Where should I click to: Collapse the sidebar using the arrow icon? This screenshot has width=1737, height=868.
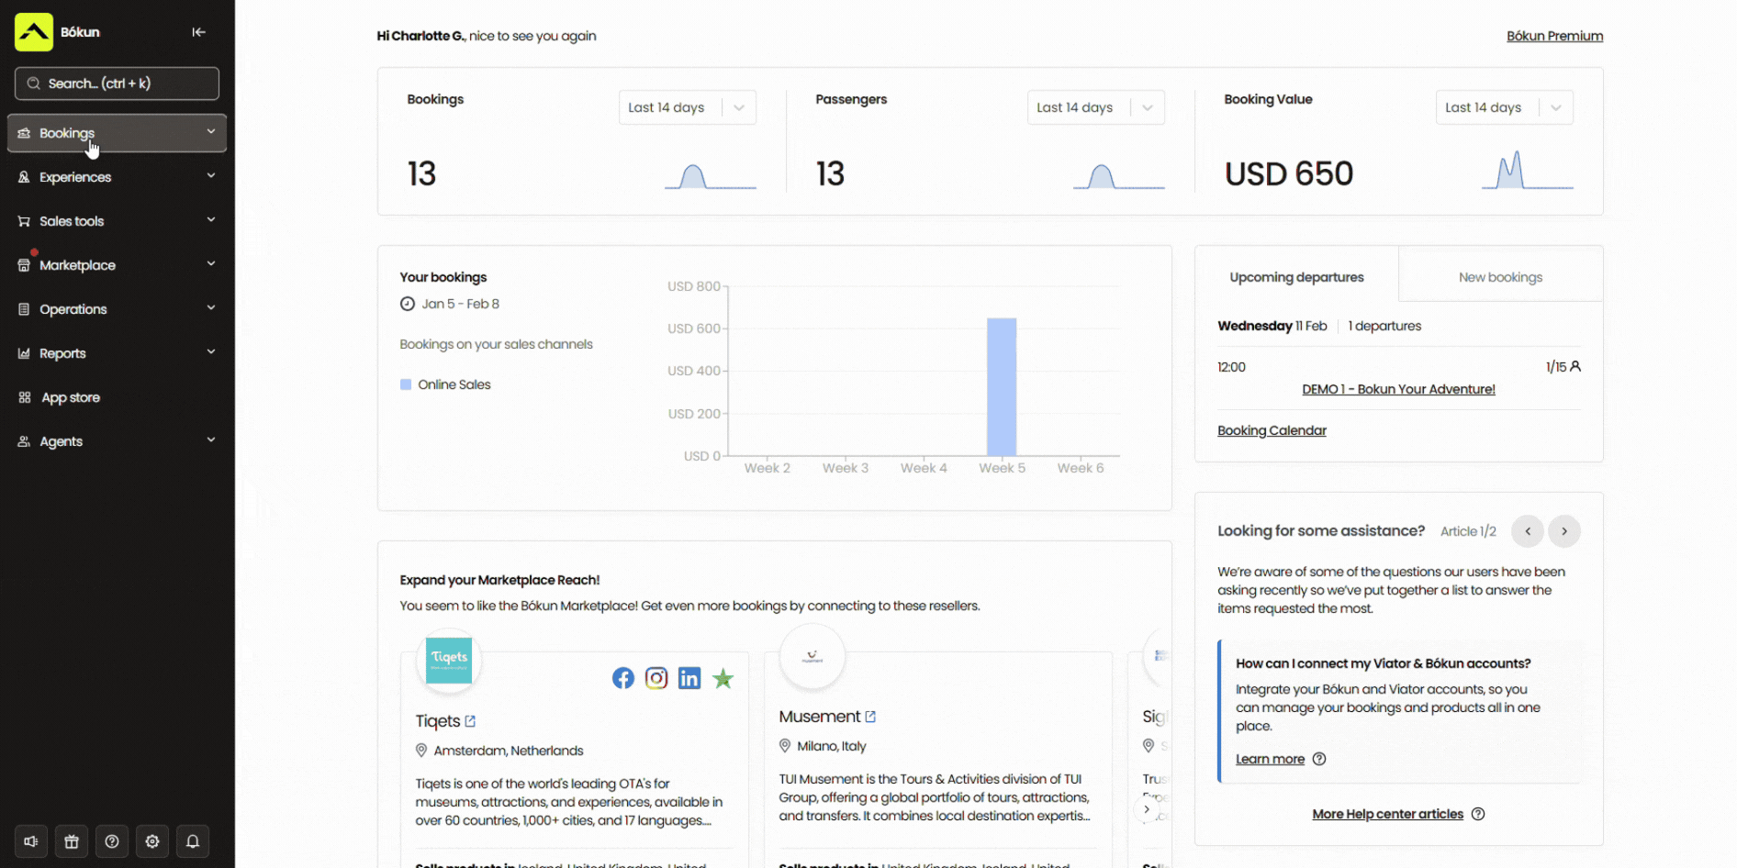click(198, 32)
